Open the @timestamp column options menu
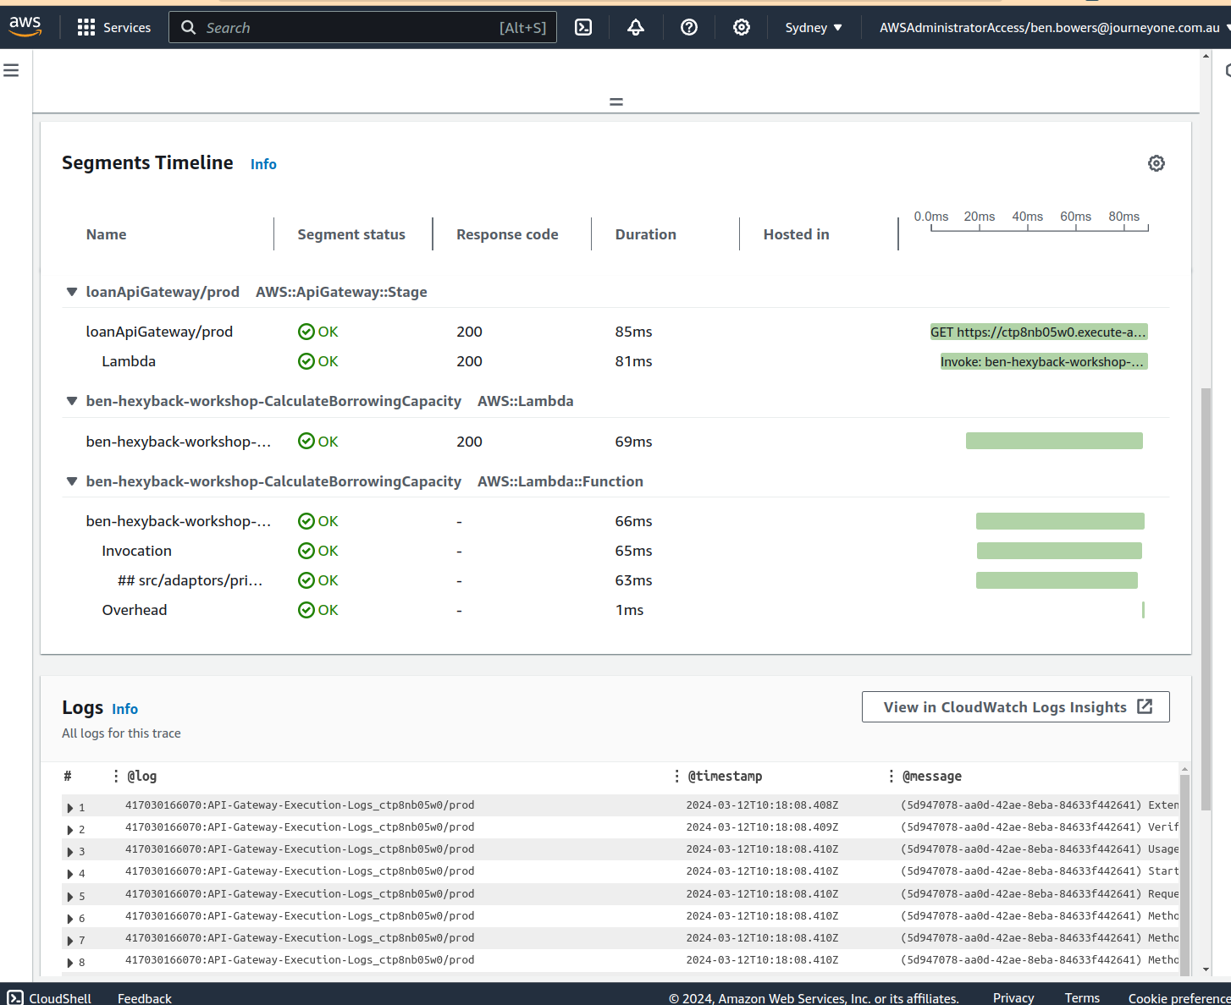Viewport: 1231px width, 1005px height. (676, 776)
